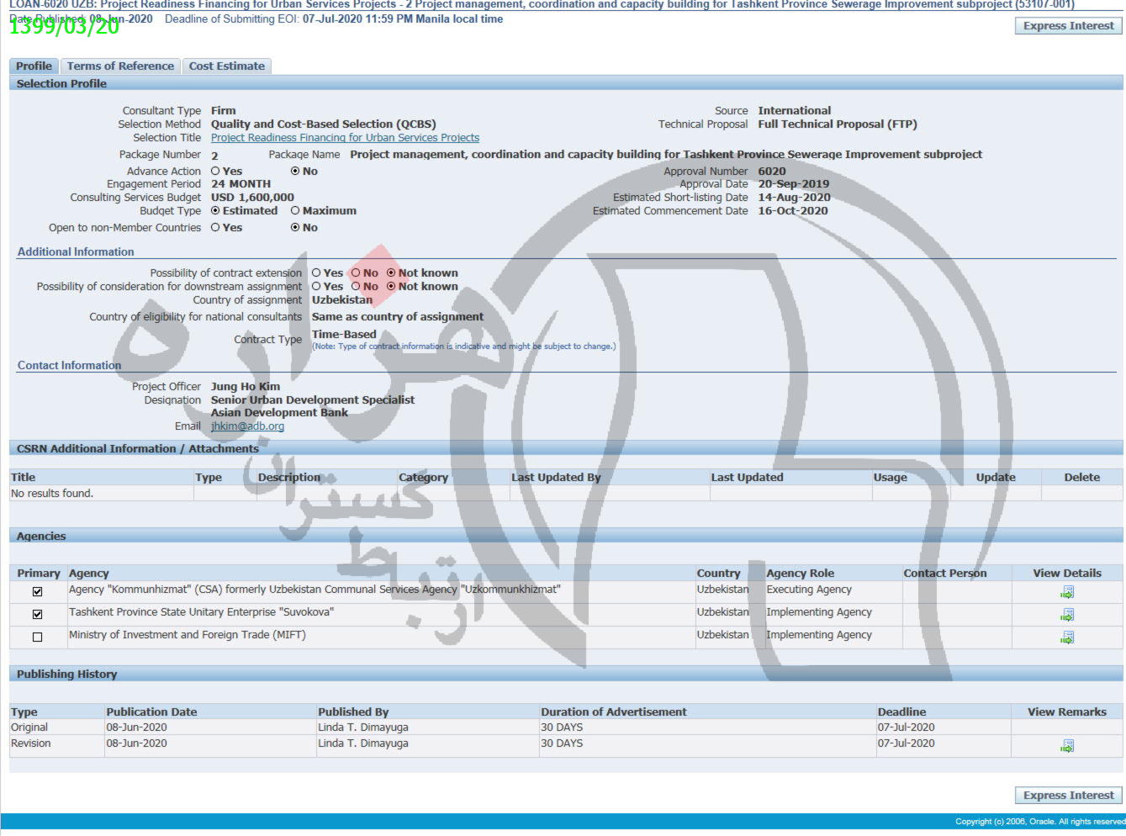
Task: Select No for Advance Action
Action: click(295, 171)
